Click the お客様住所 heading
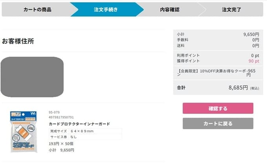 [18, 41]
